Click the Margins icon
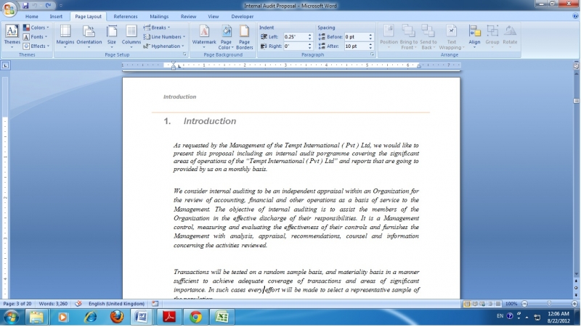The width and height of the screenshot is (581, 327). [x=65, y=35]
